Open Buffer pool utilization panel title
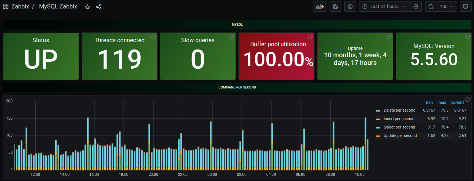 278,44
